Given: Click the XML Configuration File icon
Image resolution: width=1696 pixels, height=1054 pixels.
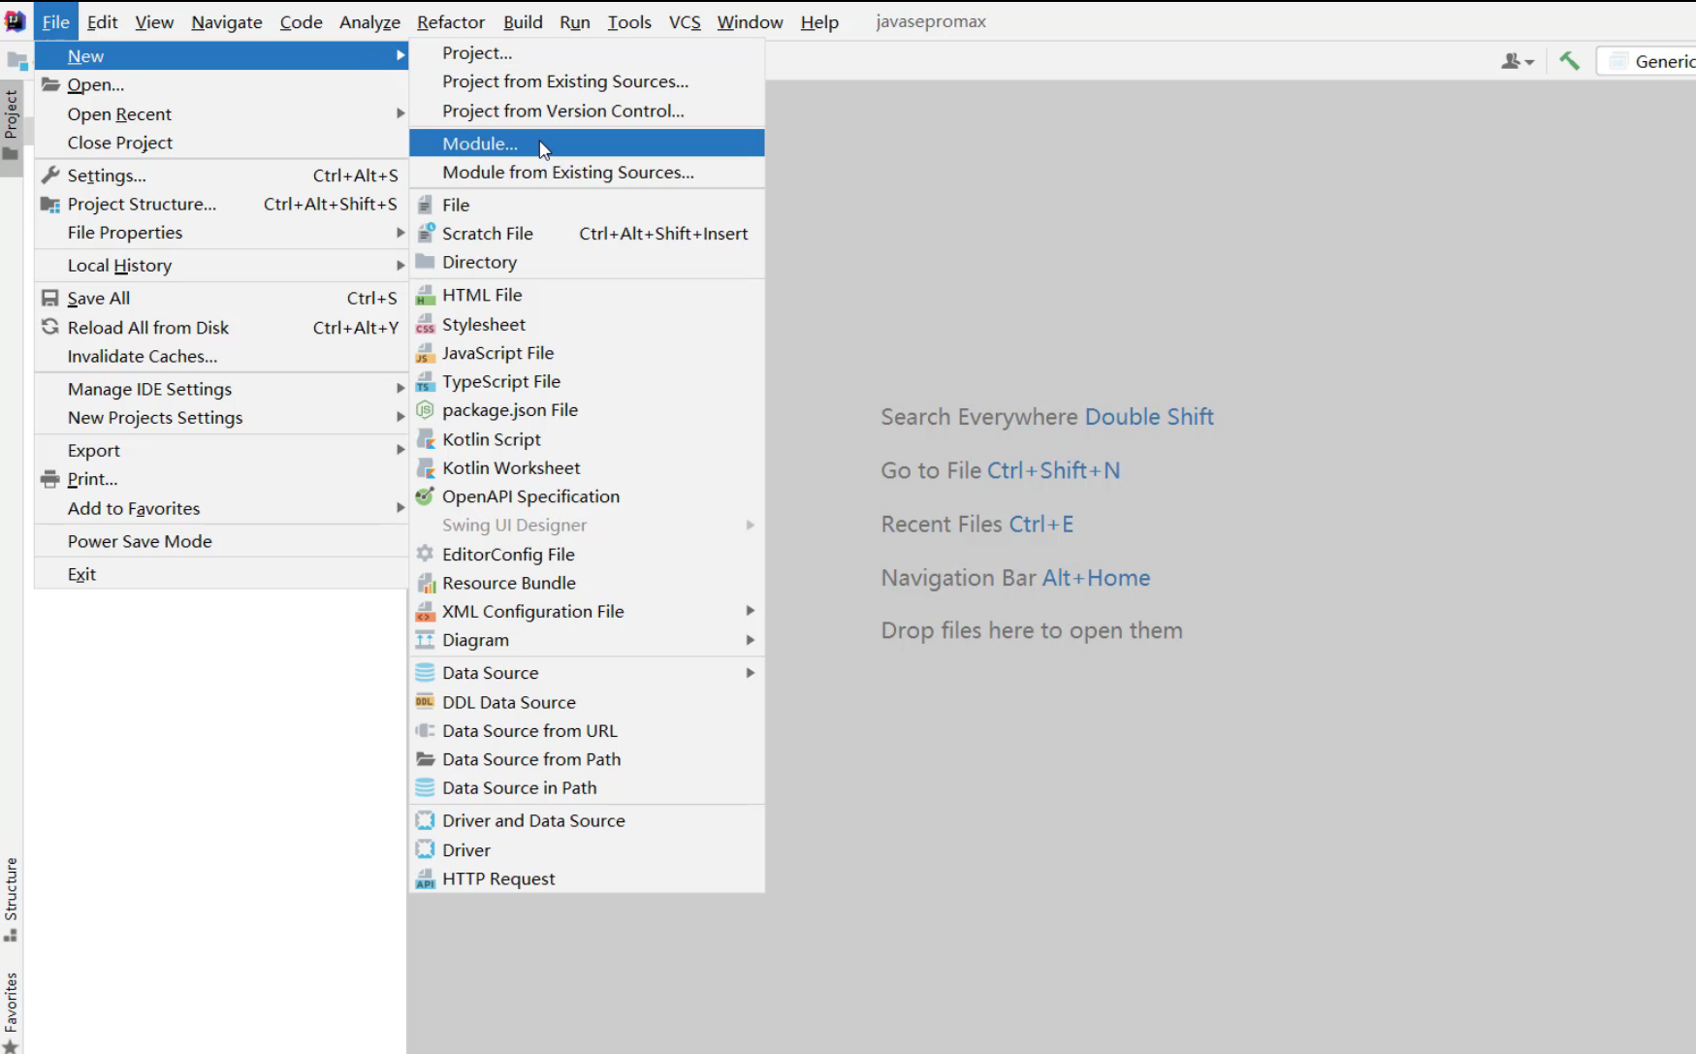Looking at the screenshot, I should [425, 612].
